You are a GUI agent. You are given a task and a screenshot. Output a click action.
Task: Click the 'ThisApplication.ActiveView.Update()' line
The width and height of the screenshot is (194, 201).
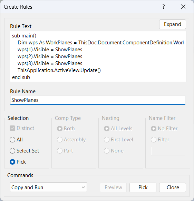point(59,70)
